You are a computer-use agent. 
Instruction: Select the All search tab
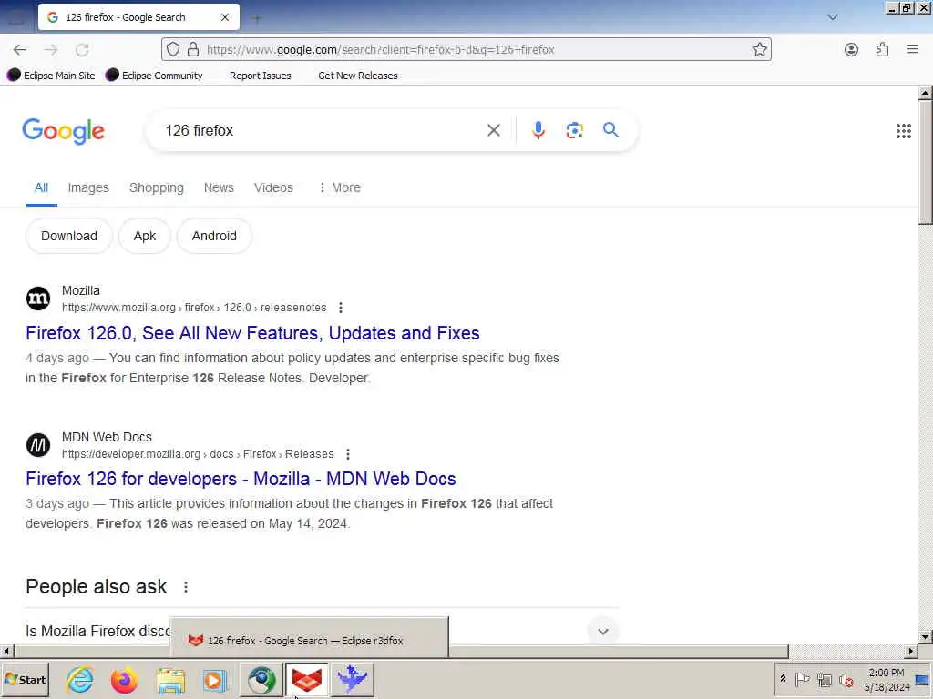click(x=41, y=187)
